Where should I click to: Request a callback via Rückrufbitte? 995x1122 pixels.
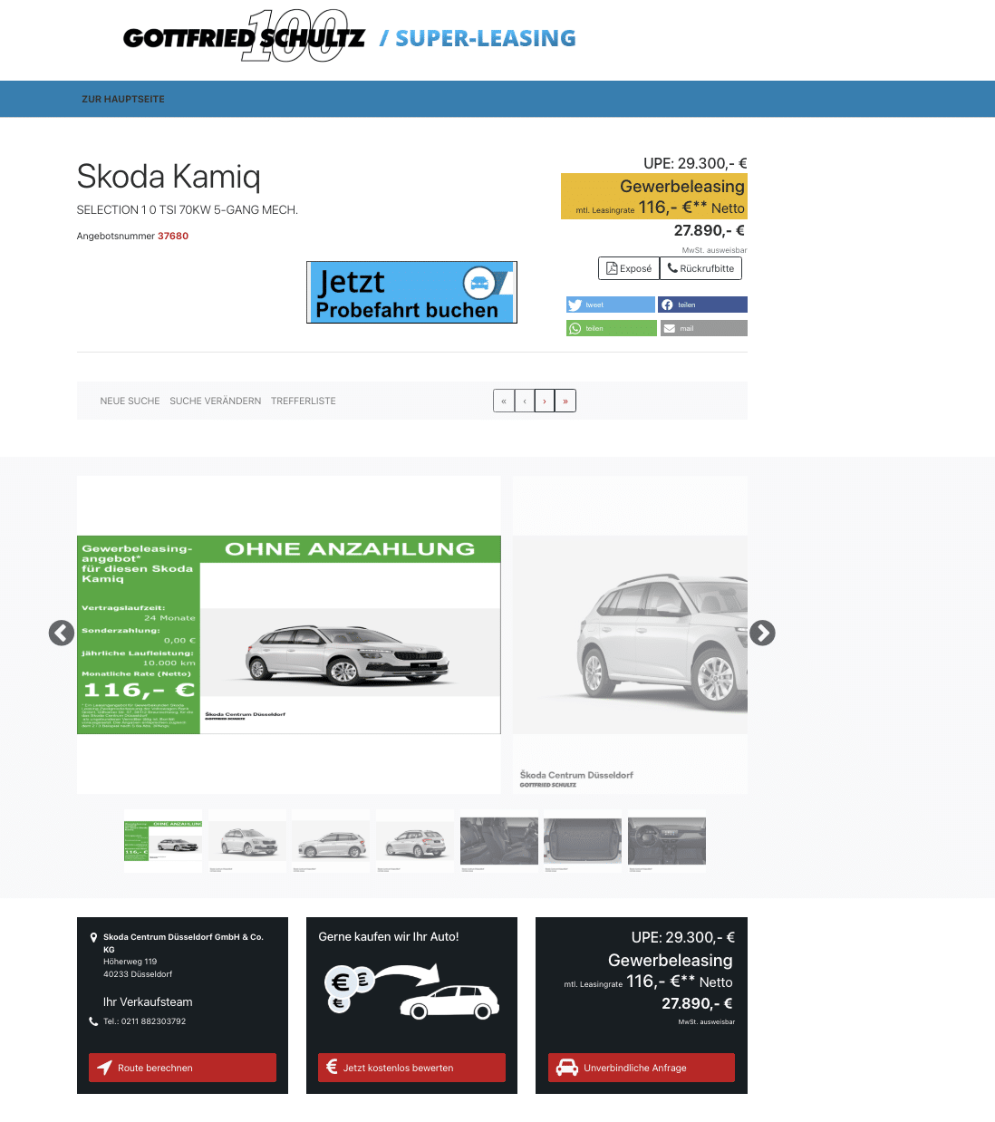pyautogui.click(x=701, y=268)
